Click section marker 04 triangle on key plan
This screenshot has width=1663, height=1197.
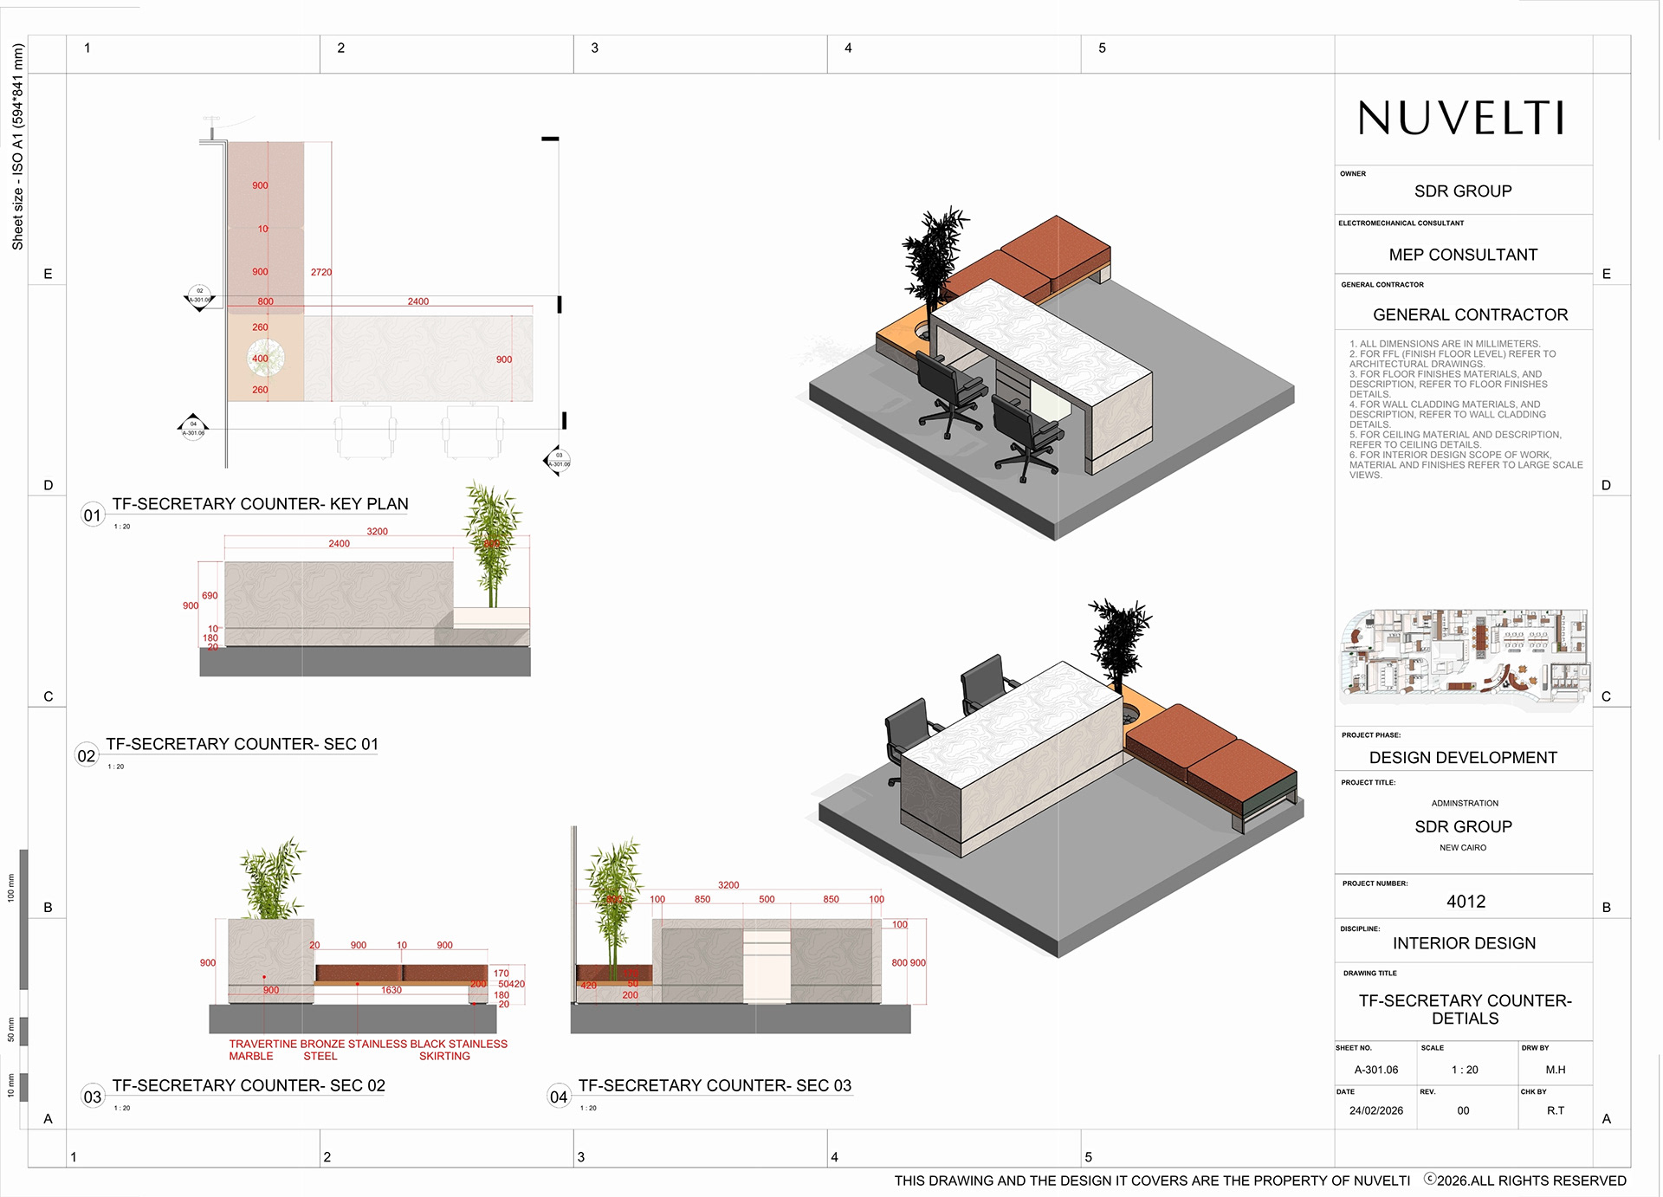(193, 427)
